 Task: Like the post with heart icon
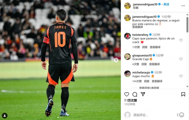127,94
